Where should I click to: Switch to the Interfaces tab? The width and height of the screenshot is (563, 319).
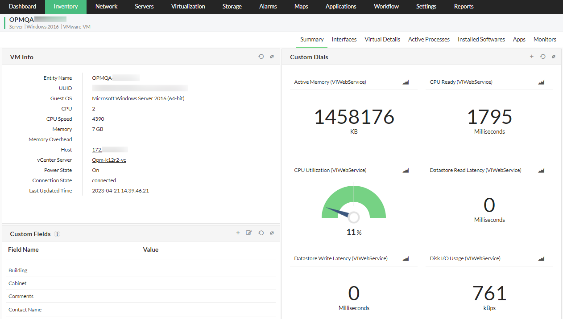coord(344,40)
